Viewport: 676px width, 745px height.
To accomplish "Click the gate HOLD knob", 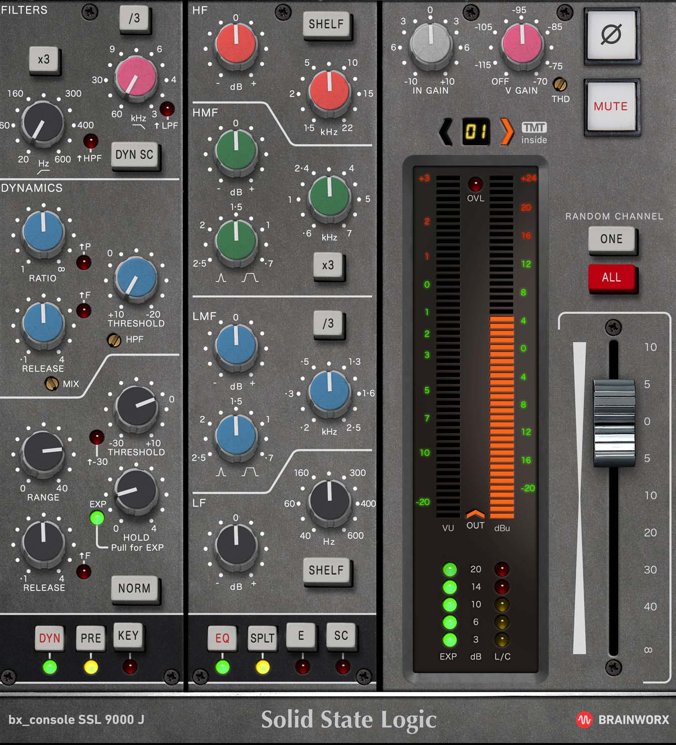I will 136,490.
